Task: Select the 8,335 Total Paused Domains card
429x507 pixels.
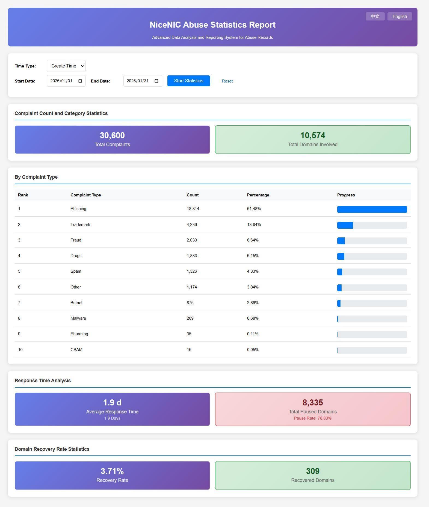Action: point(313,409)
